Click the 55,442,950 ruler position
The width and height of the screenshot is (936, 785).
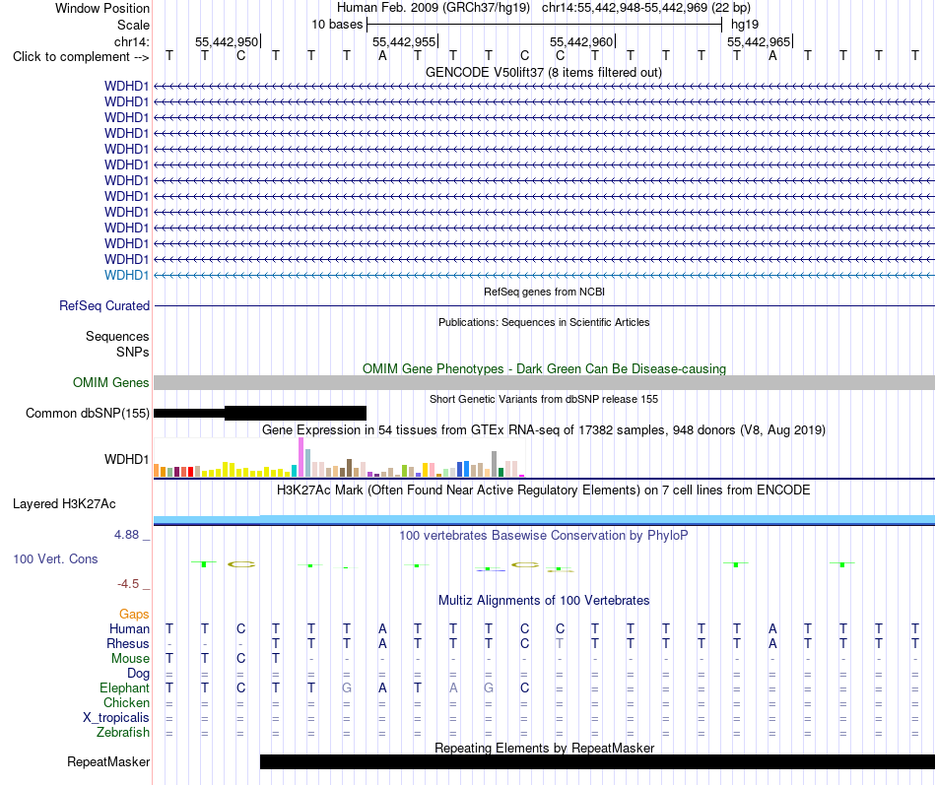click(x=227, y=42)
